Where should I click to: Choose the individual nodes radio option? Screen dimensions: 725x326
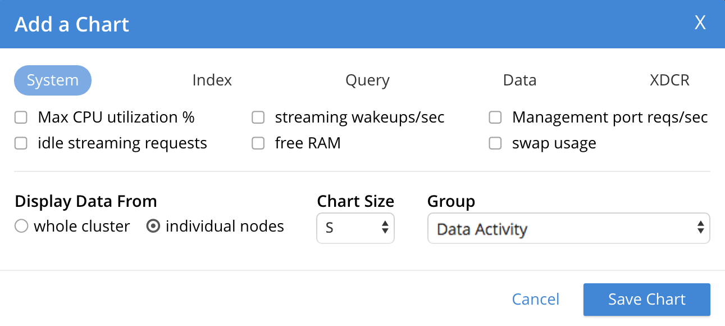(x=152, y=227)
